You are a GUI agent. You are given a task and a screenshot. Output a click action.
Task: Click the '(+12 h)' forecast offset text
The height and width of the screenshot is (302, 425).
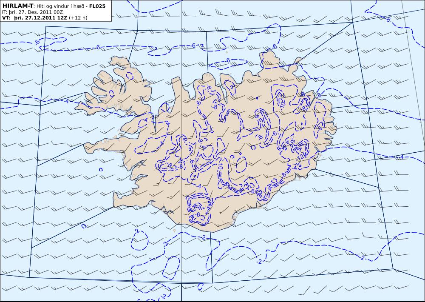coord(78,18)
